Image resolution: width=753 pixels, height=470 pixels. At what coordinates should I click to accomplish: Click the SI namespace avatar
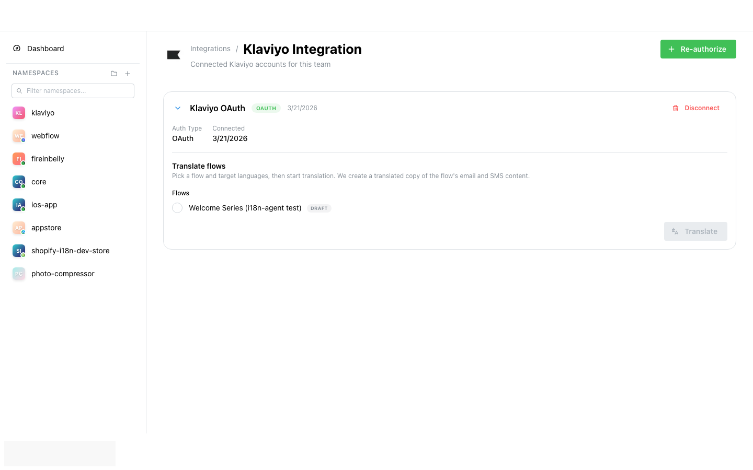(19, 251)
